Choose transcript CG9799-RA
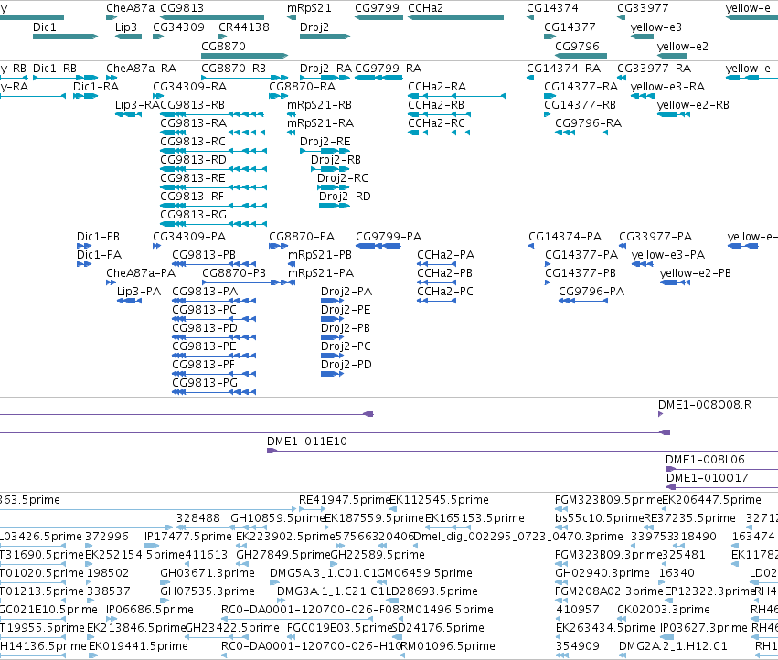778x660 pixels. point(388,69)
